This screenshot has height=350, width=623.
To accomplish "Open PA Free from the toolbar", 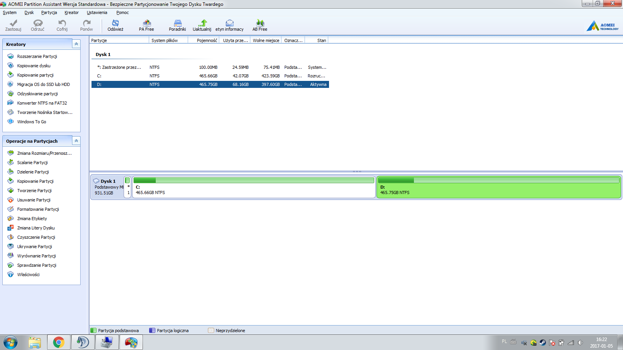I will 146,25.
